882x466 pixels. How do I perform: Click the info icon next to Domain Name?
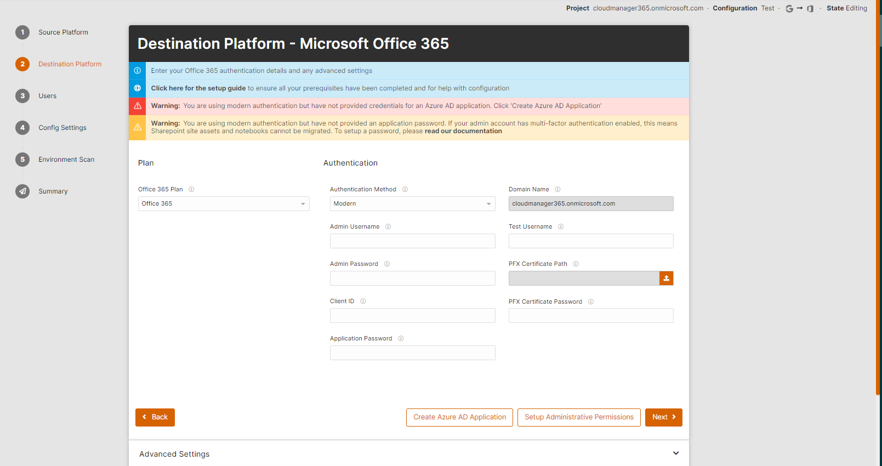tap(557, 189)
